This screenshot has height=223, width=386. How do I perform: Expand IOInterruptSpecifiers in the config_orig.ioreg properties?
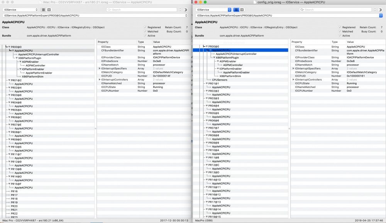(x=293, y=69)
